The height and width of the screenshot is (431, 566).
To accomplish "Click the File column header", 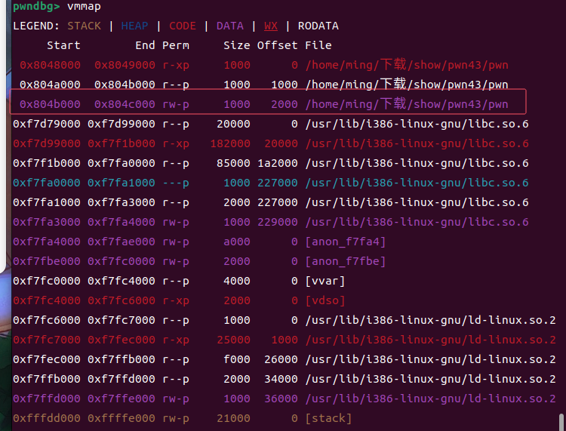I will coord(318,45).
